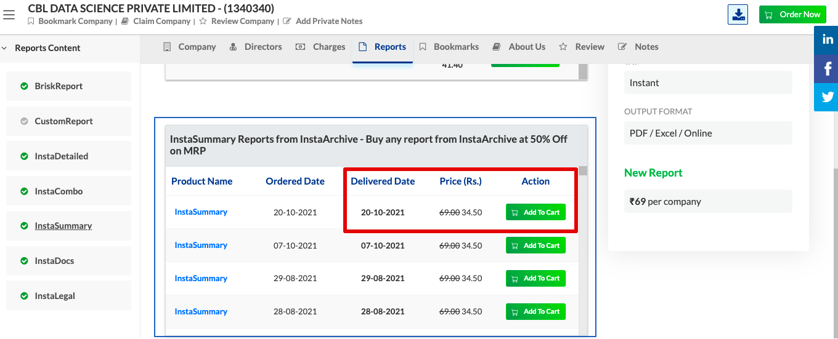Open the Directors tab
Viewport: 838px width, 339px height.
[x=256, y=47]
